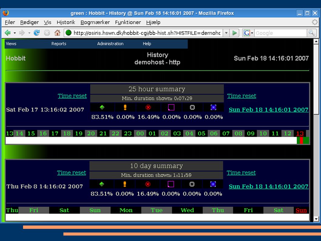Click the scrollbar up arrow
The height and width of the screenshot is (241, 321).
click(316, 42)
